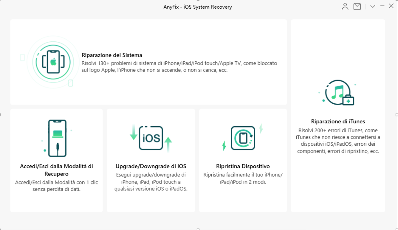This screenshot has height=230, width=398.
Task: Click the iTunes repair music note icon
Action: click(x=338, y=92)
